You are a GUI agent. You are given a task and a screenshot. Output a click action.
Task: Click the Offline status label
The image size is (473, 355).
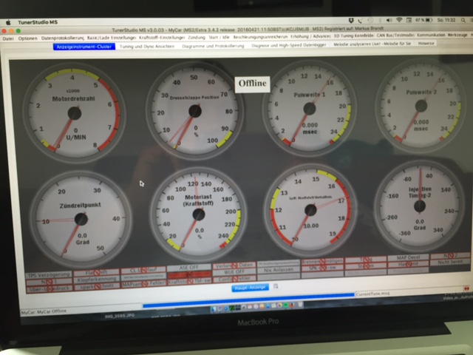click(x=252, y=84)
